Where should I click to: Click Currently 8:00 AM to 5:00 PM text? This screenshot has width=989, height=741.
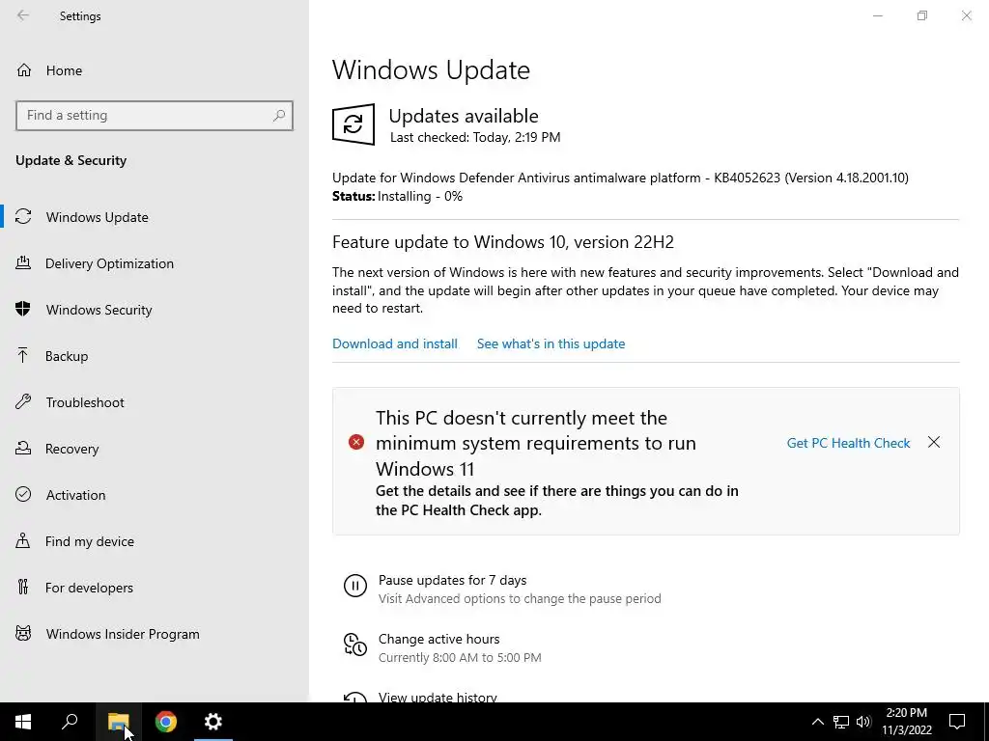460,657
